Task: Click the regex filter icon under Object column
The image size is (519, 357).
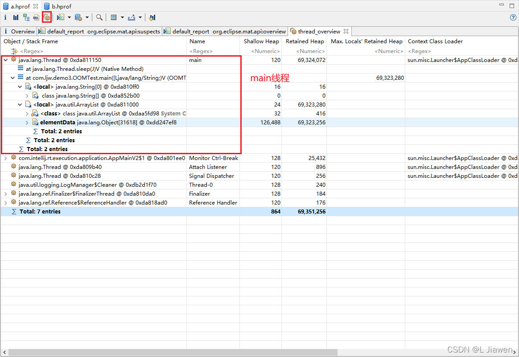Action: 14,51
